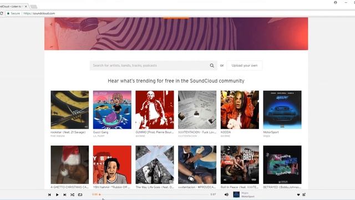Open BETRAYED track artwork
The image size is (355, 200).
click(x=282, y=164)
